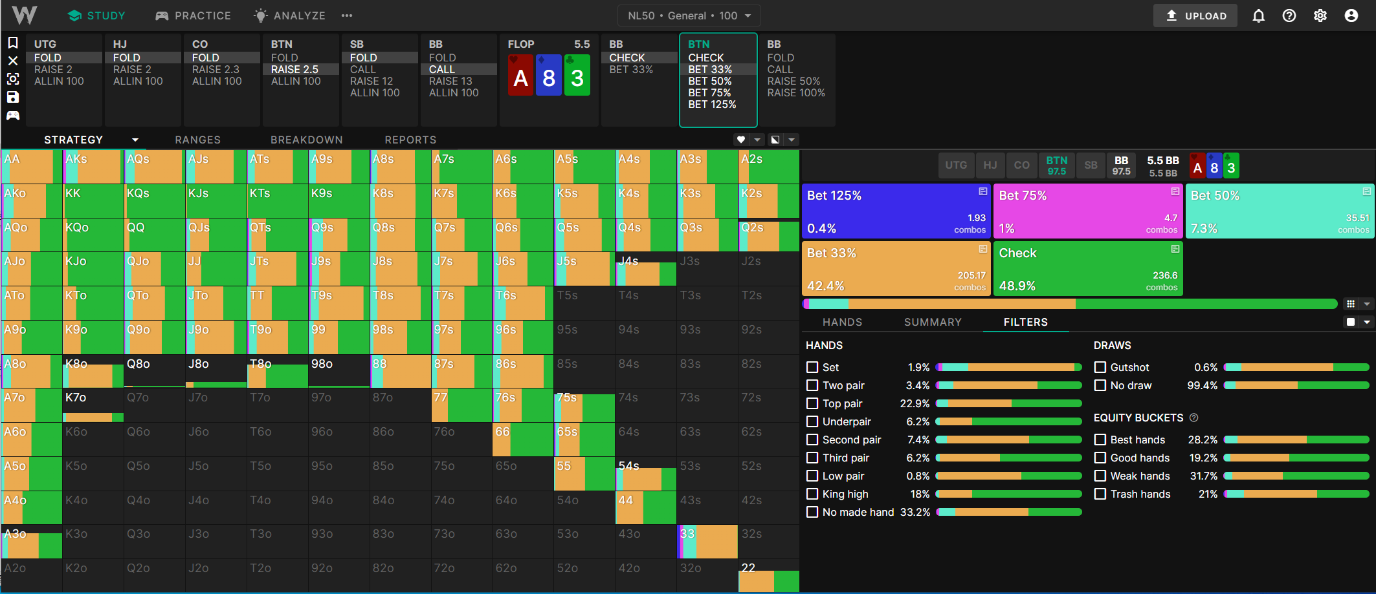Expand the dropdown next to heart suit icon

pyautogui.click(x=757, y=140)
